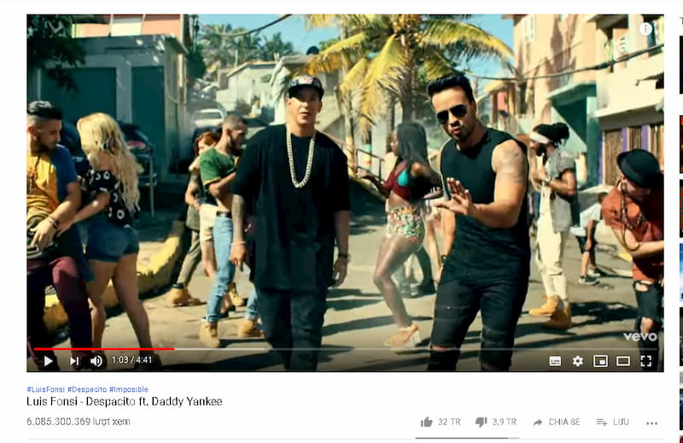Skip to the next video
This screenshot has height=443, width=683.
pyautogui.click(x=74, y=361)
